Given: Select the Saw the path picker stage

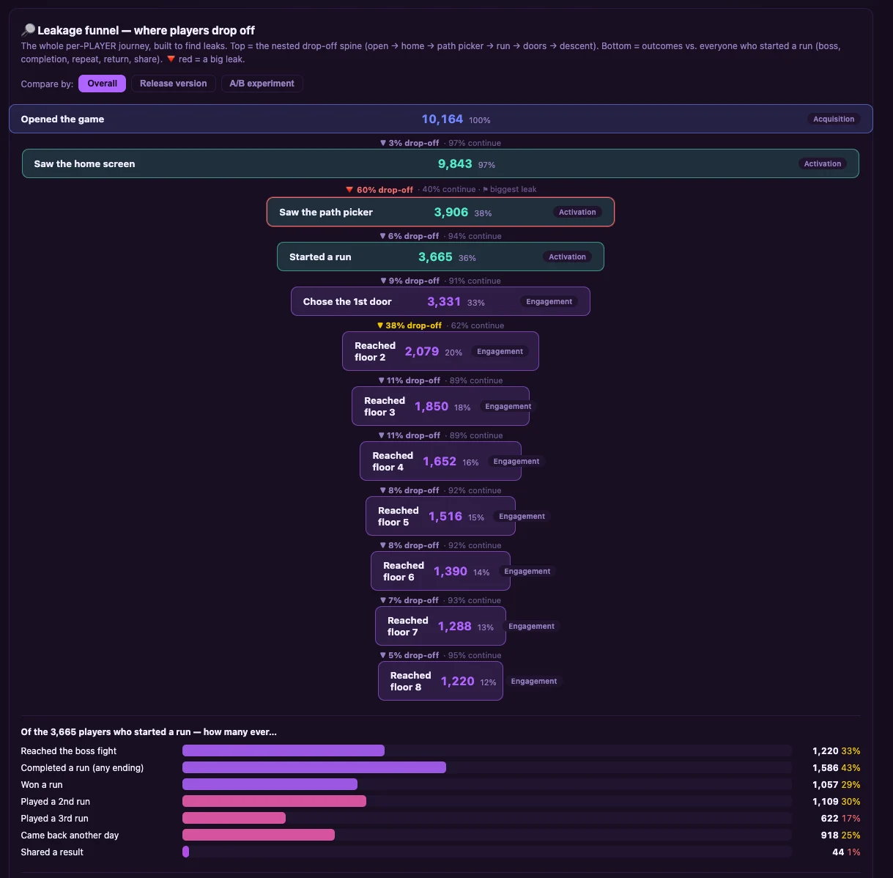Looking at the screenshot, I should (440, 212).
